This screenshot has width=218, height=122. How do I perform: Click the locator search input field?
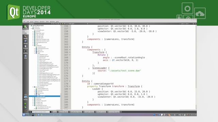(x=41, y=112)
